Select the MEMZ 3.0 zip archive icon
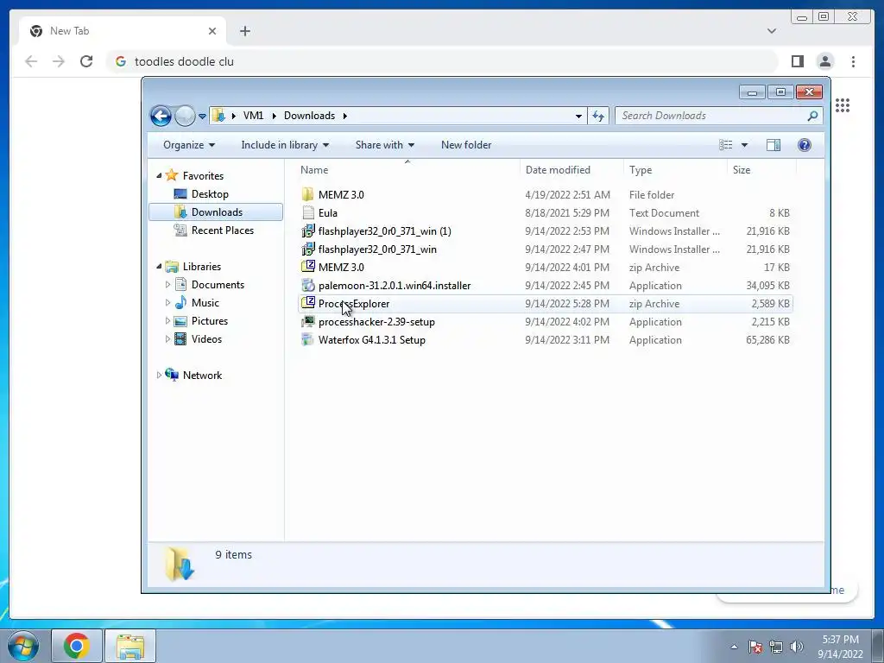The image size is (884, 663). [x=308, y=267]
